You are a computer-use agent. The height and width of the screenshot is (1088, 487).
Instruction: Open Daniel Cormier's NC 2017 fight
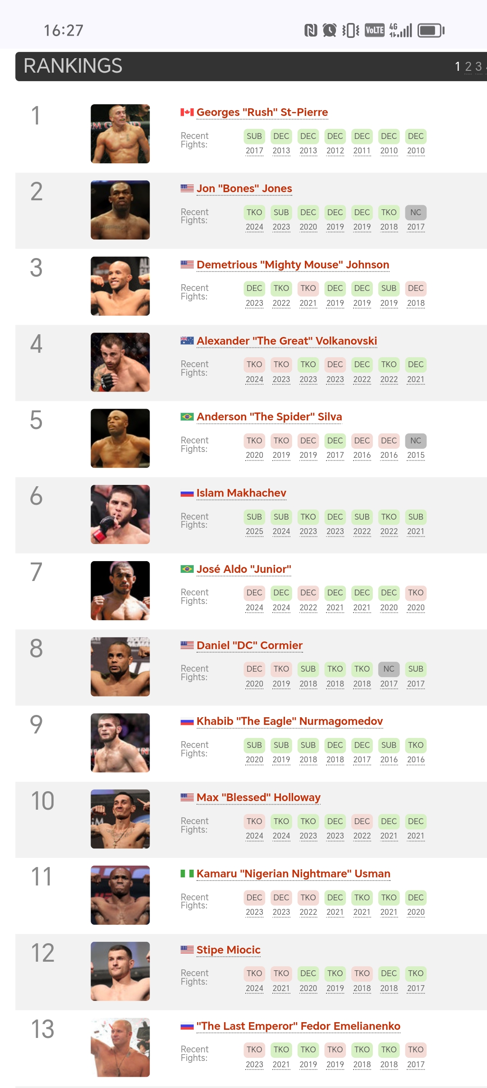389,676
